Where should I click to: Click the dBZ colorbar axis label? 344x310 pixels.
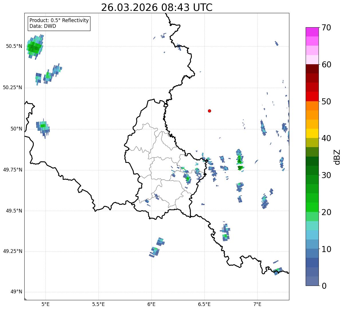pyautogui.click(x=337, y=157)
